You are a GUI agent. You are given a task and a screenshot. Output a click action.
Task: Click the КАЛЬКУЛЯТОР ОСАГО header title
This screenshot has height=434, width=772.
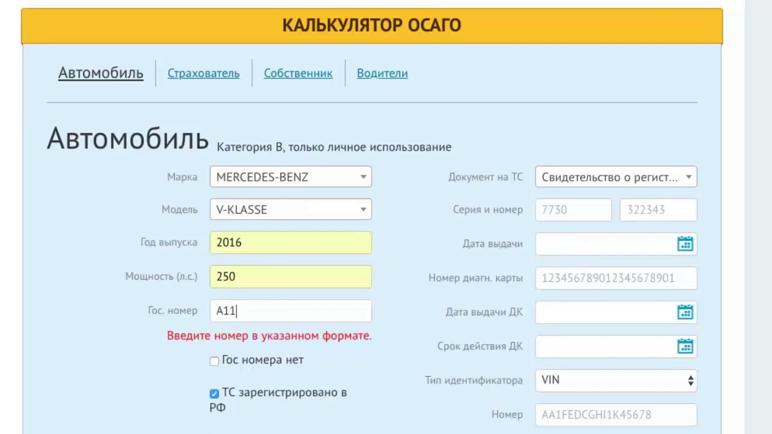[372, 25]
